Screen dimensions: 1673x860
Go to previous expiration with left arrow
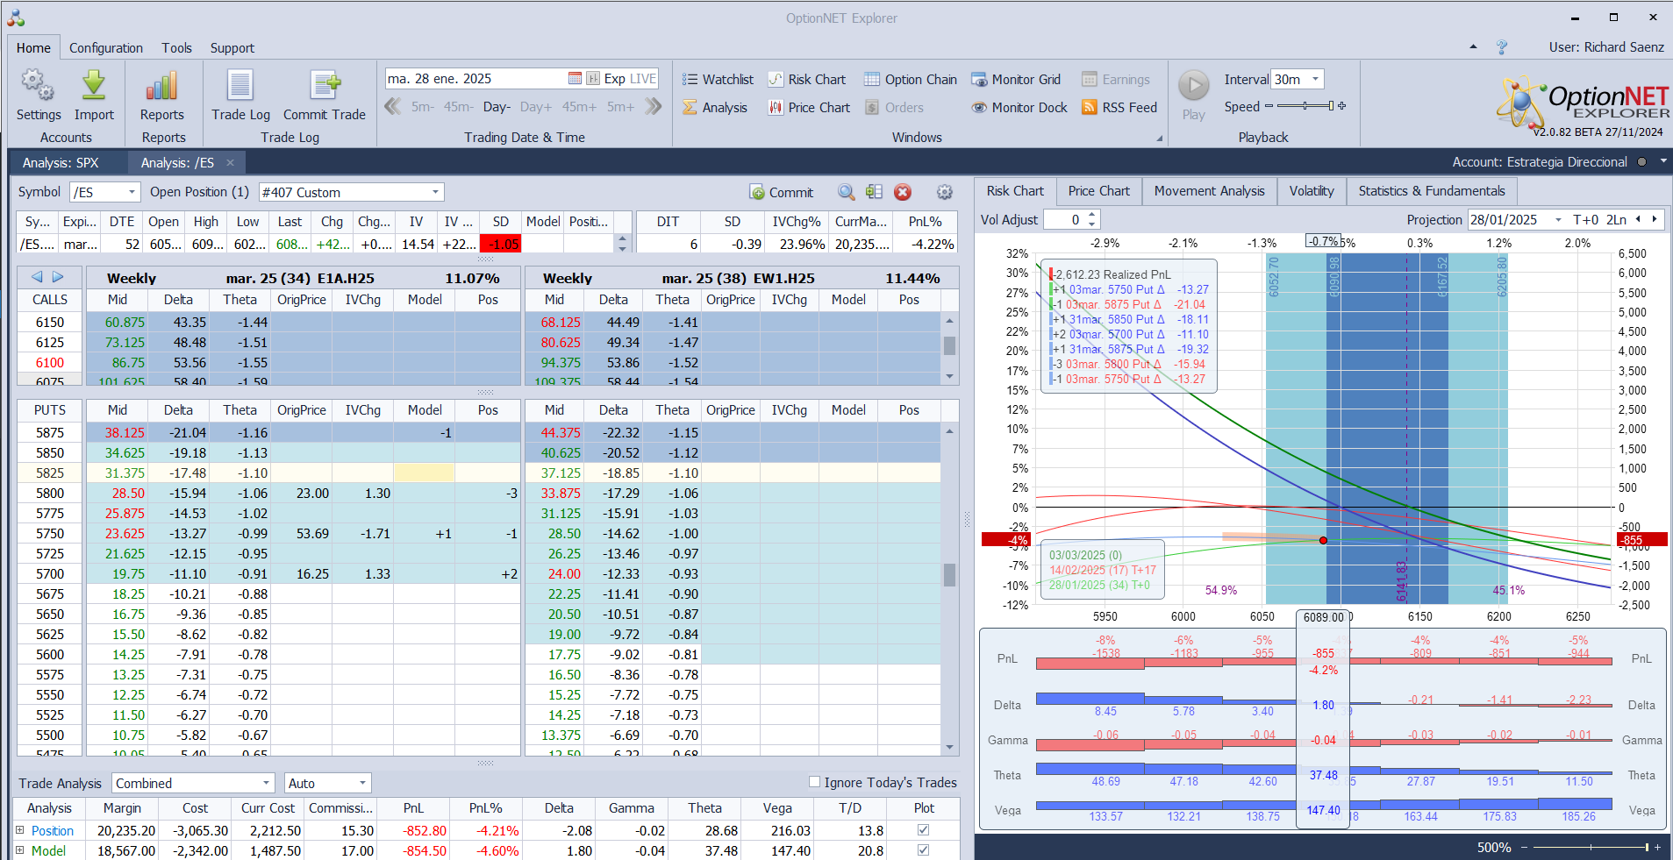point(37,277)
